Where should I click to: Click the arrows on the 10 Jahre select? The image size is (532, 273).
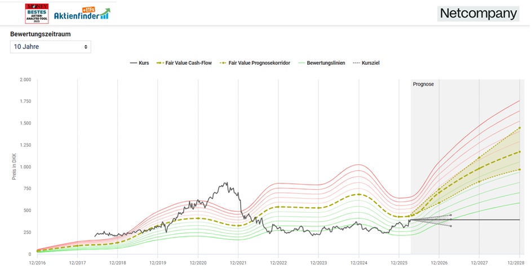[x=86, y=47]
